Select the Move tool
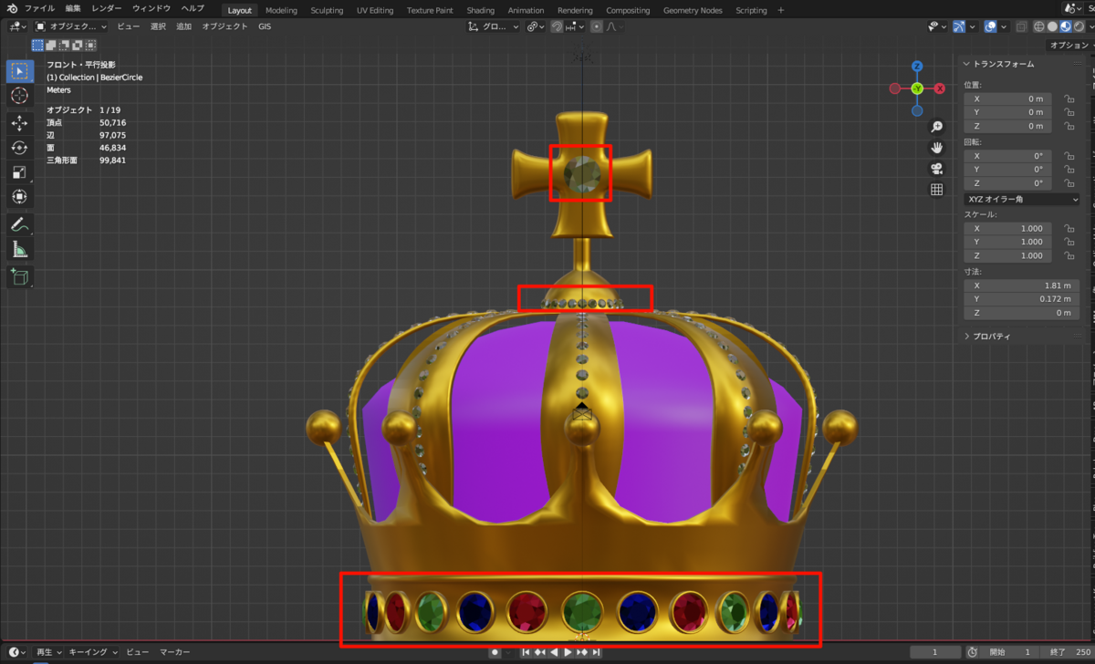Image resolution: width=1095 pixels, height=664 pixels. 20,122
